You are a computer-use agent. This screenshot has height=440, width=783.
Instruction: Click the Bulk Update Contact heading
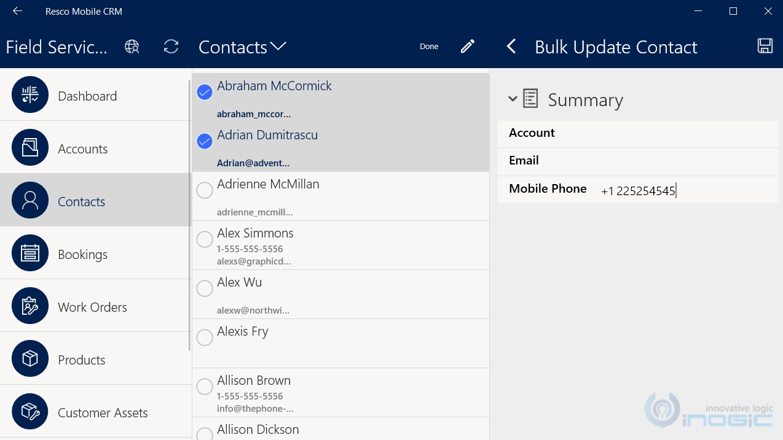tap(616, 47)
